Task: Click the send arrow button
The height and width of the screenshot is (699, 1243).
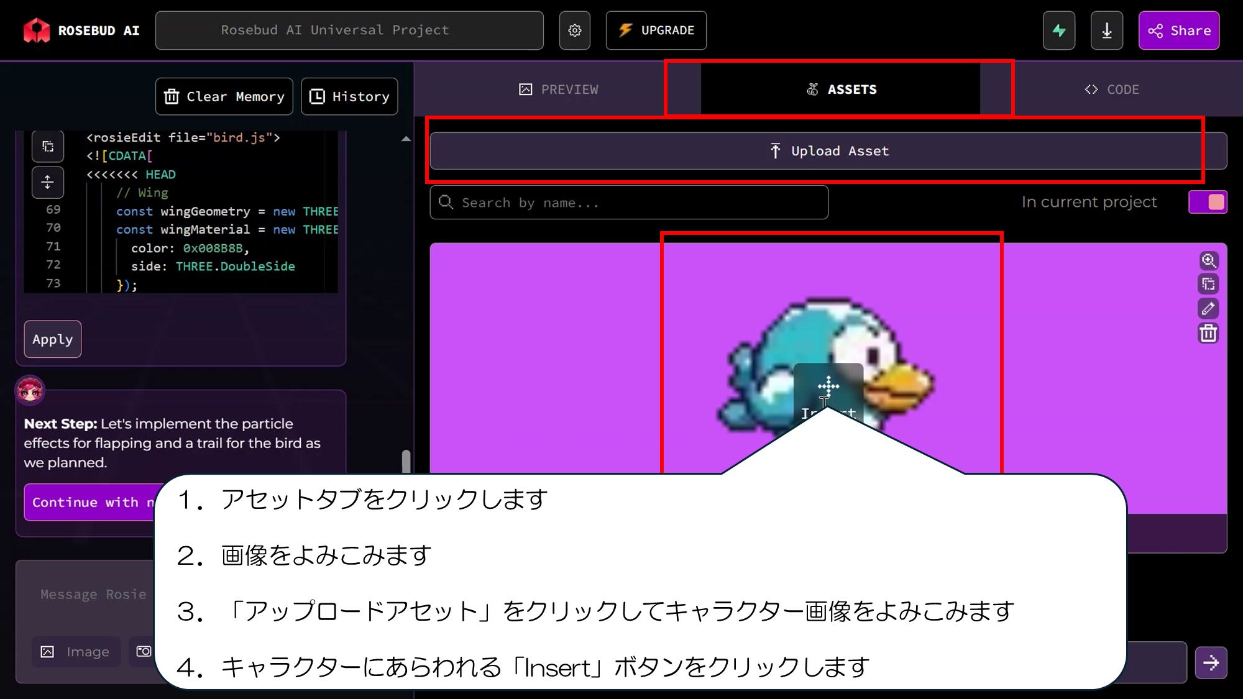Action: pyautogui.click(x=1211, y=663)
